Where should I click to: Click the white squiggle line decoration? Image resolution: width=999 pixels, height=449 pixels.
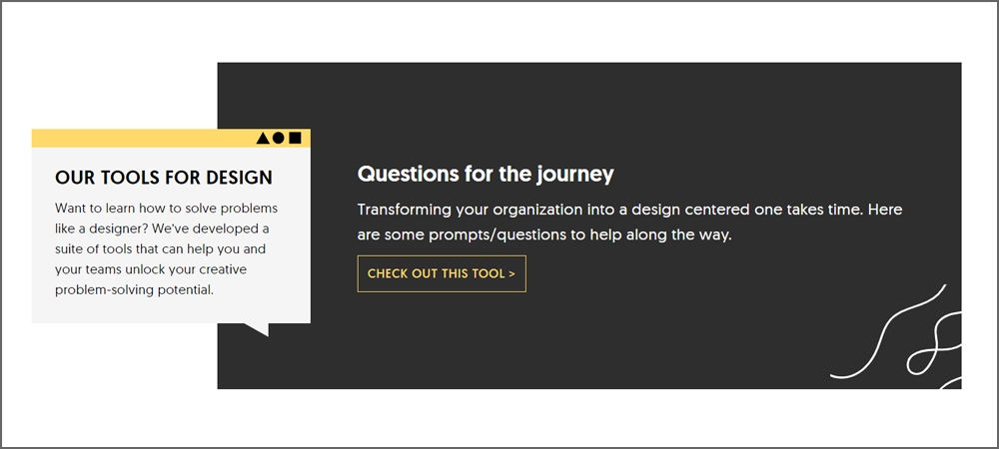point(896,337)
